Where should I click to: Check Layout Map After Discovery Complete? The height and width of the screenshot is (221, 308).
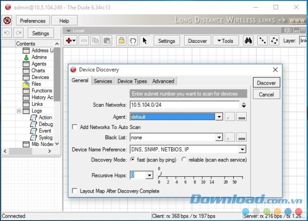coord(74,191)
